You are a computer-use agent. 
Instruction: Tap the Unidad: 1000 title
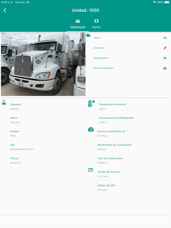pyautogui.click(x=85, y=10)
